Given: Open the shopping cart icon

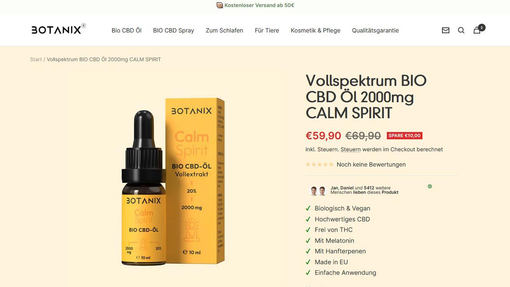Looking at the screenshot, I should [x=477, y=30].
